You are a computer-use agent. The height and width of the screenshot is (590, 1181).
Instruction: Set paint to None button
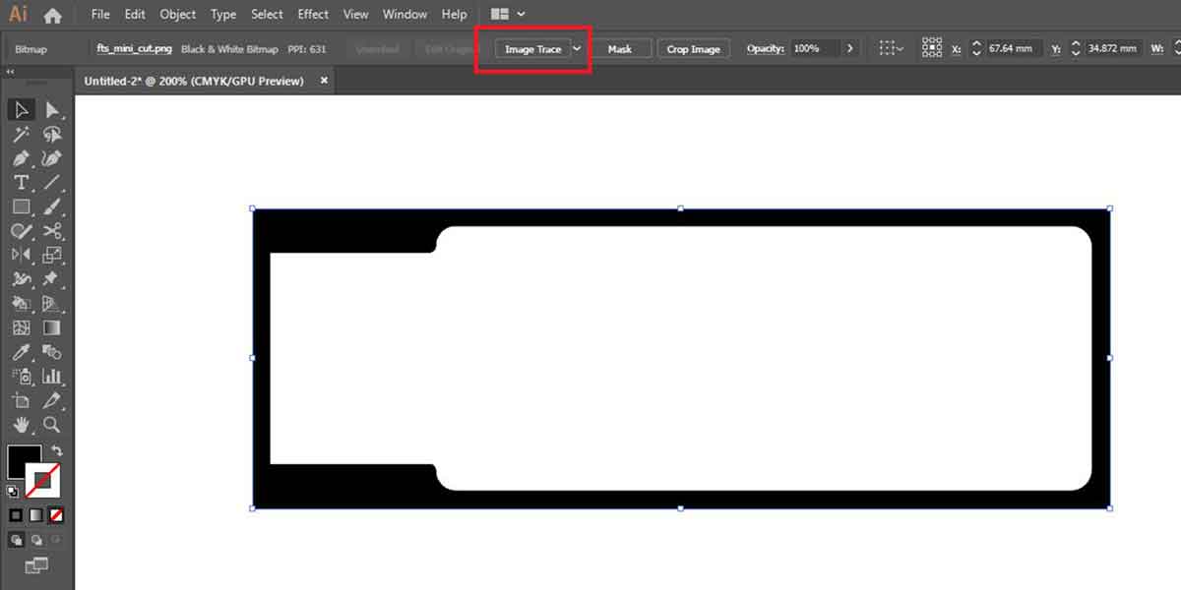click(x=56, y=514)
